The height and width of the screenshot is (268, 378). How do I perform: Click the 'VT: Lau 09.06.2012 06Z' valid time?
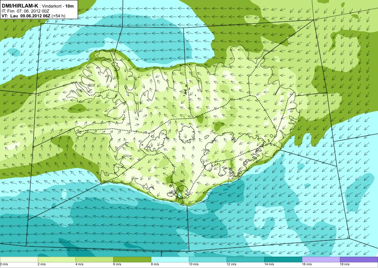click(x=26, y=16)
